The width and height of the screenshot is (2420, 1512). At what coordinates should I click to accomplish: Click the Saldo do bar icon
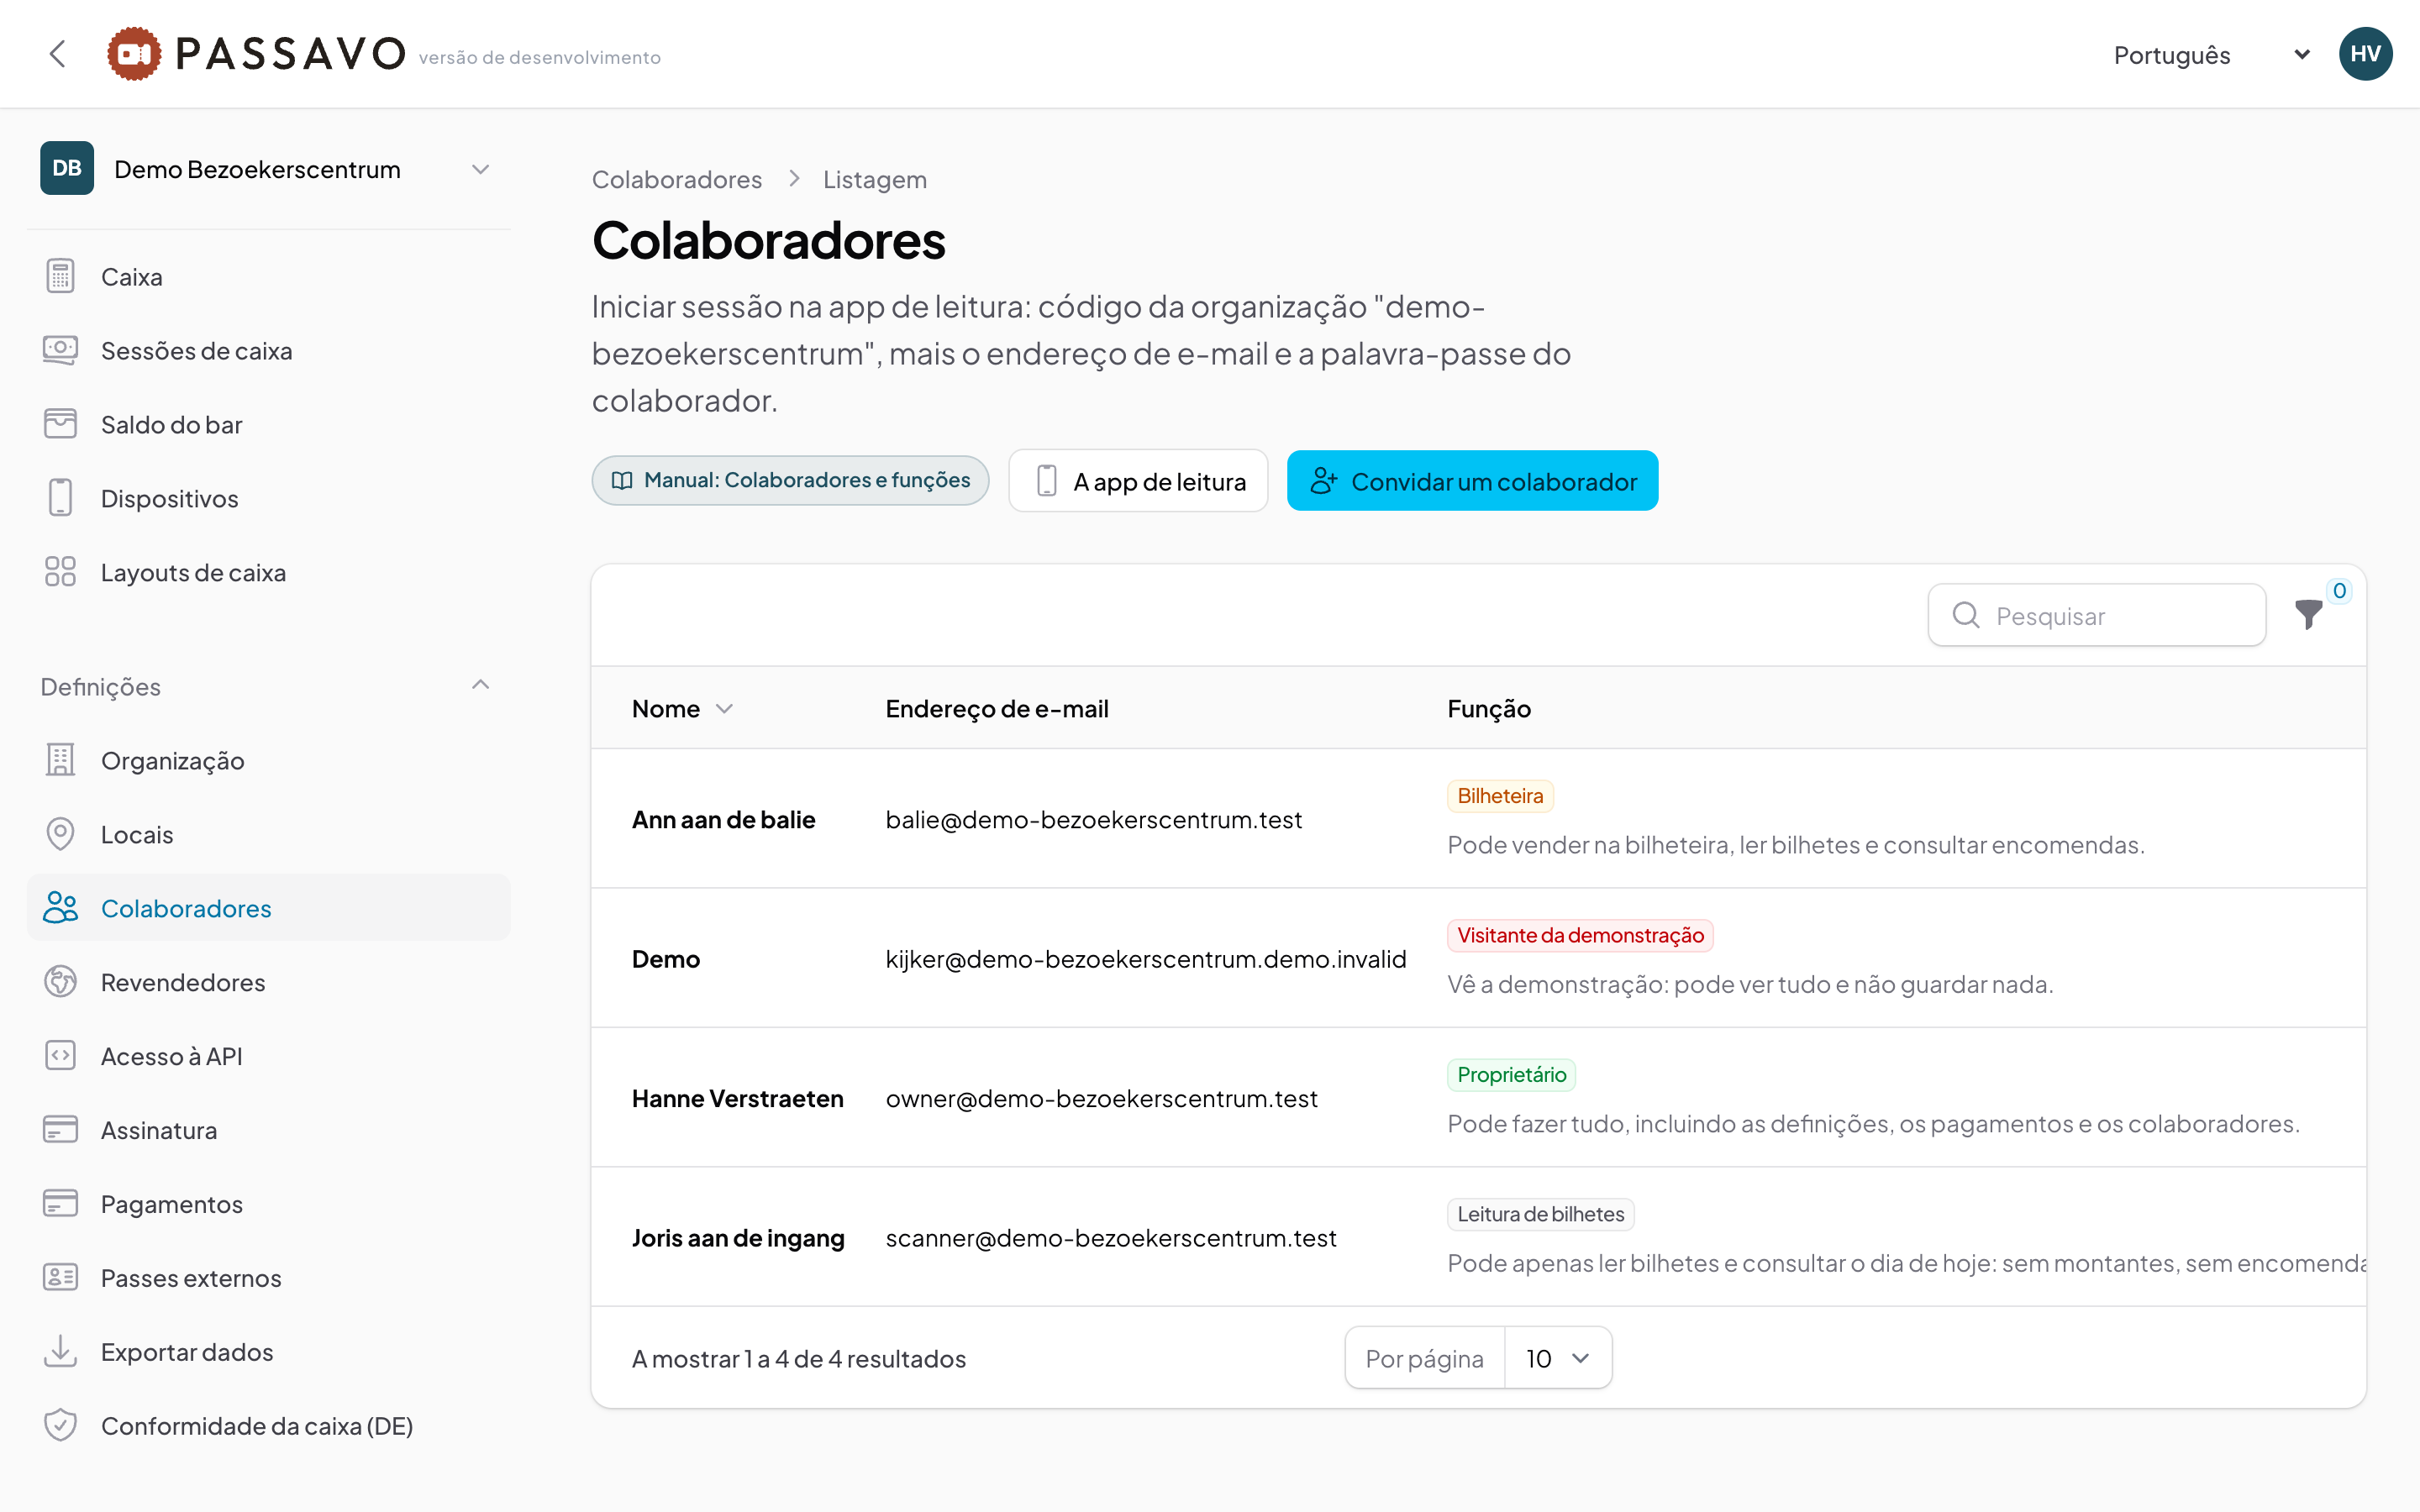coord(60,424)
